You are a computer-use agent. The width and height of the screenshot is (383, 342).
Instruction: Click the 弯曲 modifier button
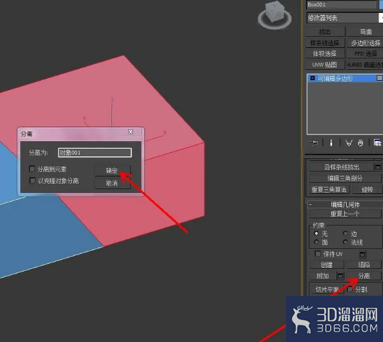click(x=365, y=32)
